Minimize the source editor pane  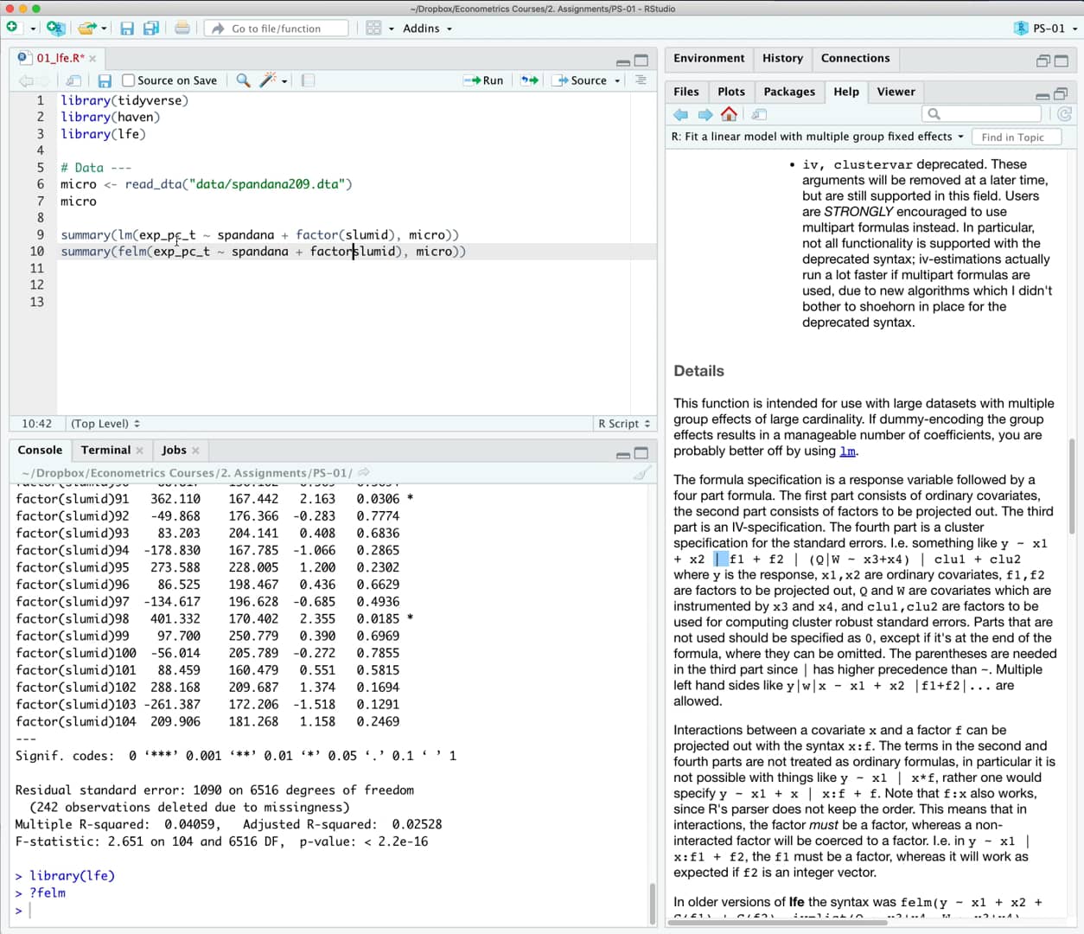click(x=622, y=62)
